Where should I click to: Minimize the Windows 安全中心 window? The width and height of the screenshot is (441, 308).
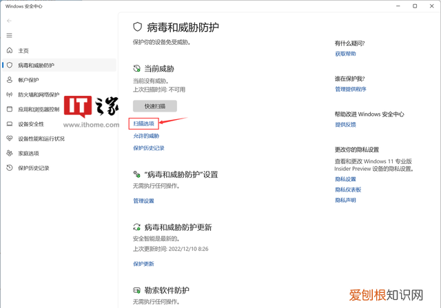(x=398, y=6)
